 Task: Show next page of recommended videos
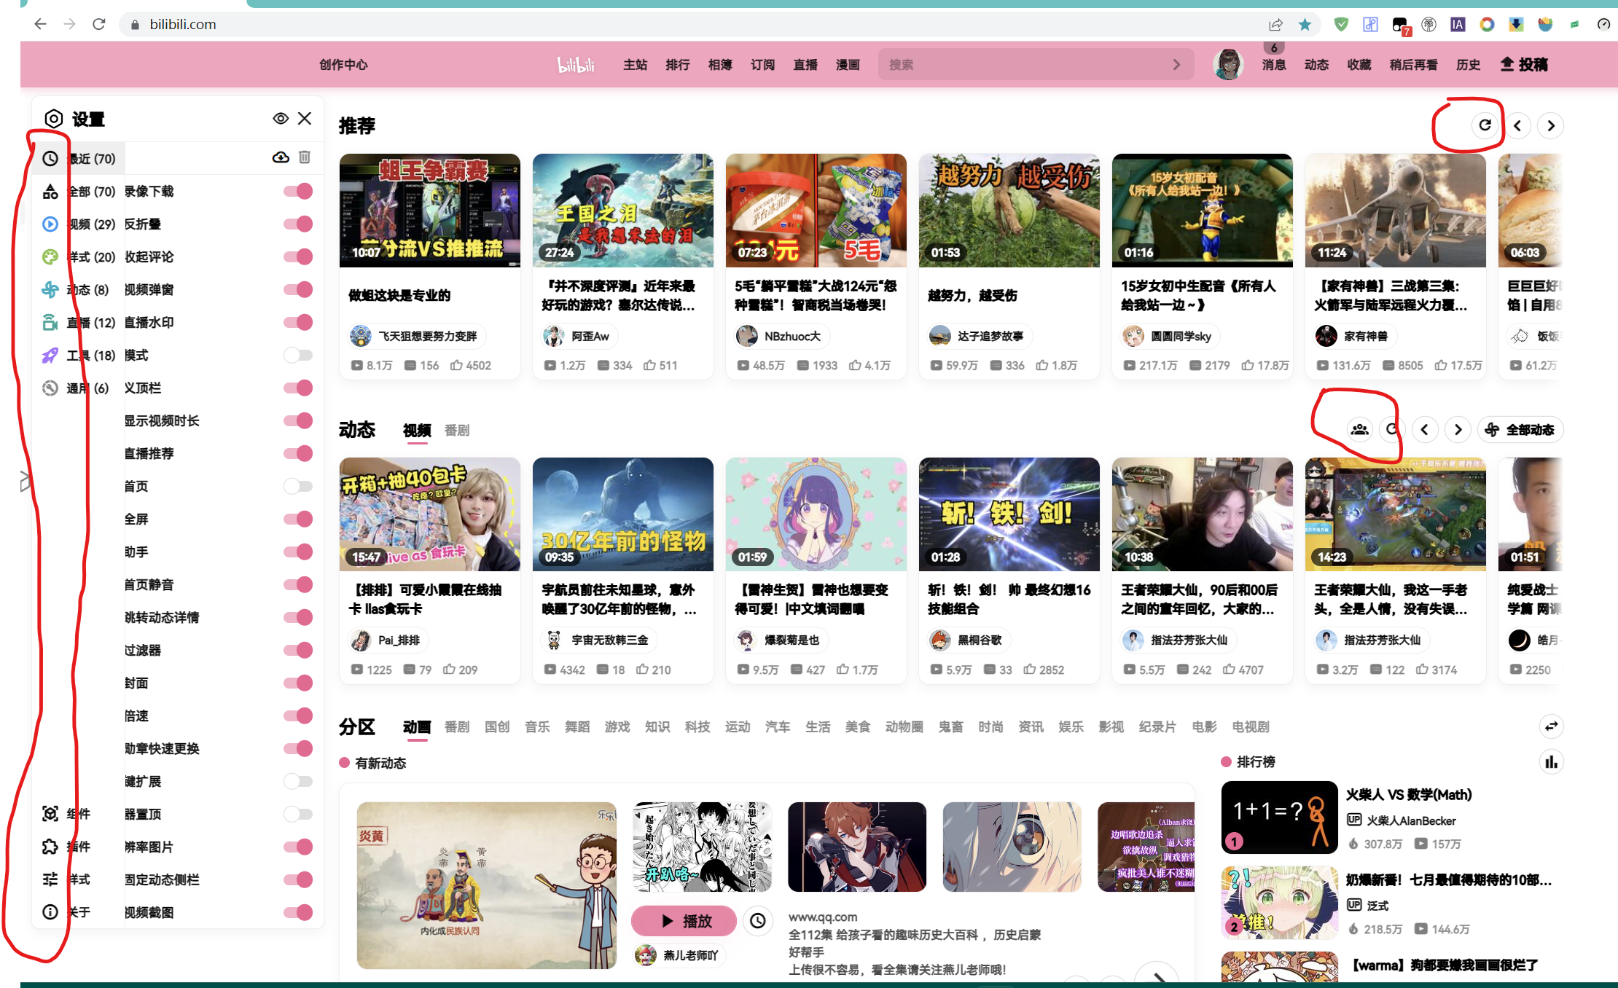coord(1550,125)
